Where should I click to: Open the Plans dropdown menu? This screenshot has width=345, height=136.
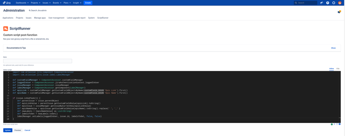67,3
